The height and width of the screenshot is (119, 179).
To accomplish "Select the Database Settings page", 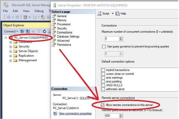I will click(68, 37).
